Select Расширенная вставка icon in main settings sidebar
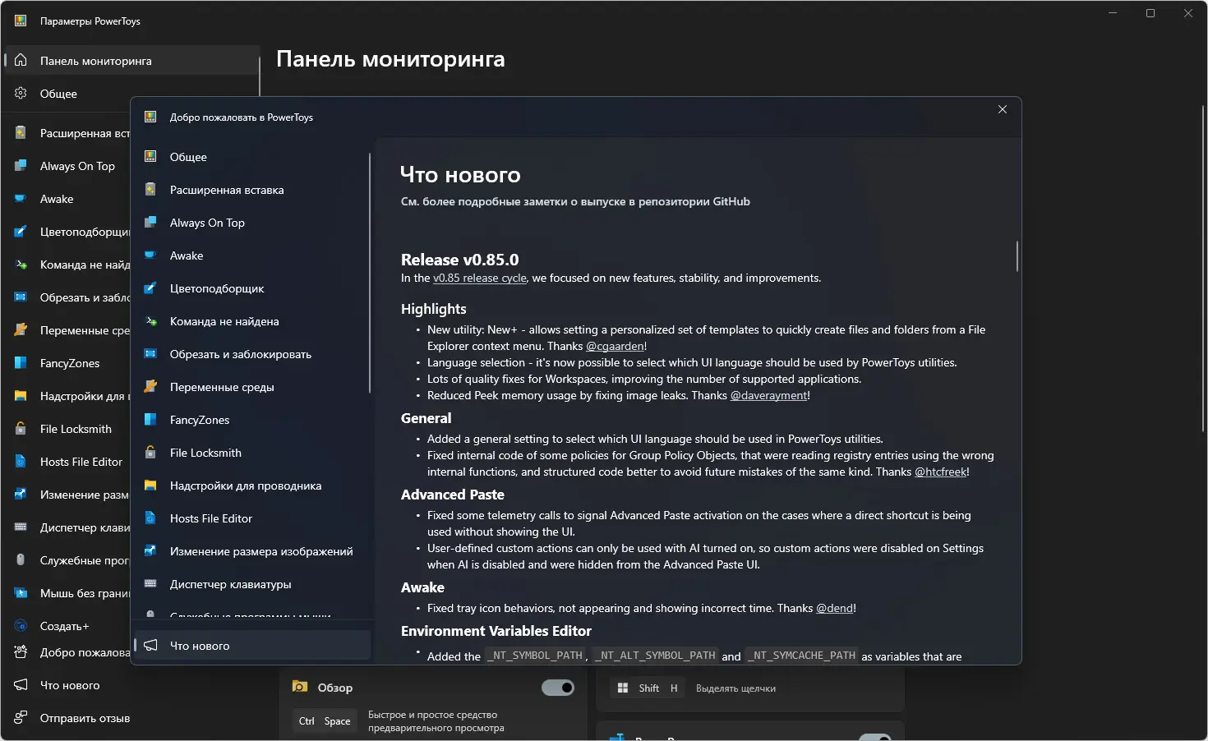The height and width of the screenshot is (741, 1208). (21, 133)
